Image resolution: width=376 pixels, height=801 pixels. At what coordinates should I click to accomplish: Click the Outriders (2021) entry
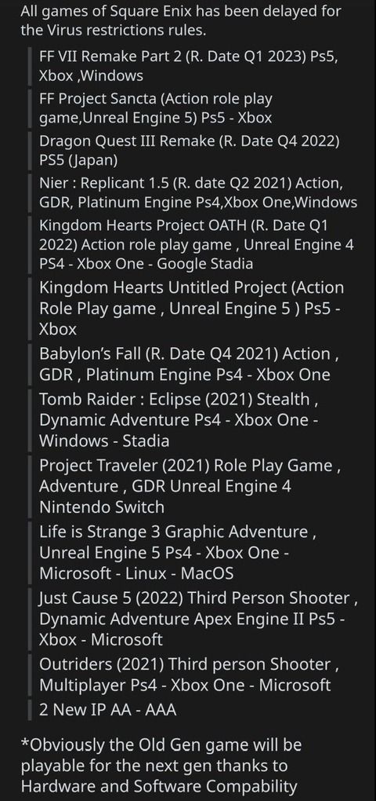(x=189, y=675)
